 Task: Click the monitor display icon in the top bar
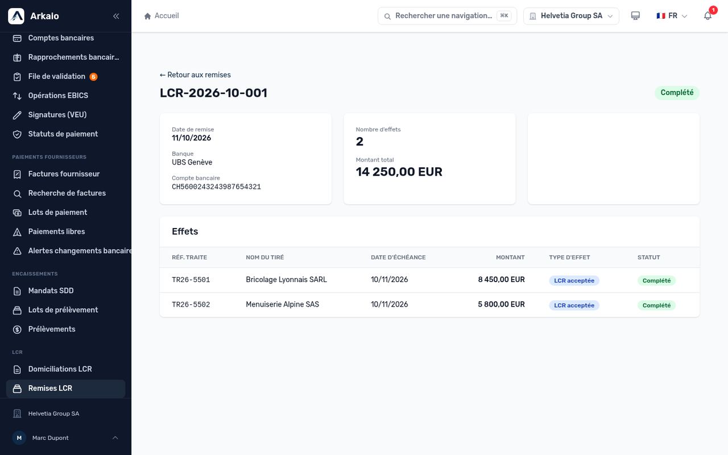[x=635, y=16]
